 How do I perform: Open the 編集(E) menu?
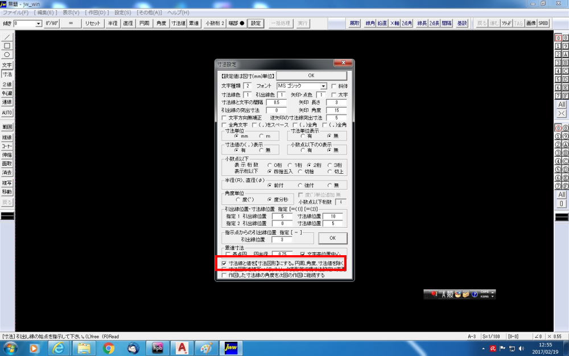tap(46, 13)
